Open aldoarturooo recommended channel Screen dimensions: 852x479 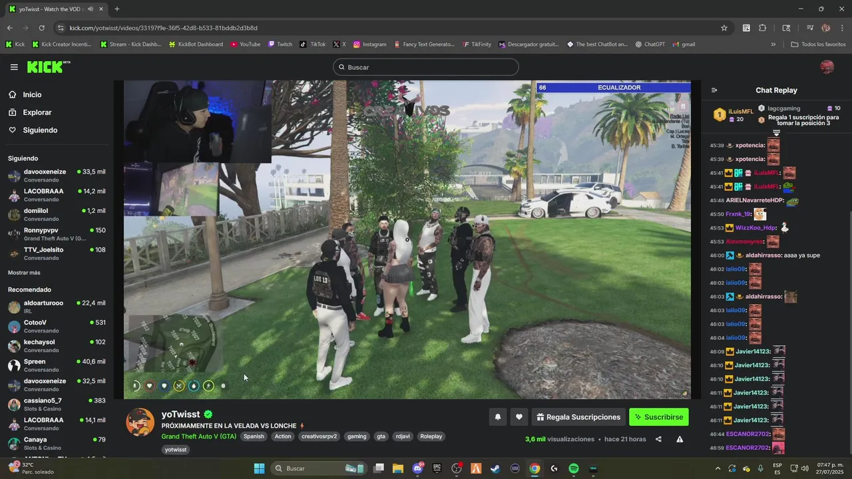[56, 307]
